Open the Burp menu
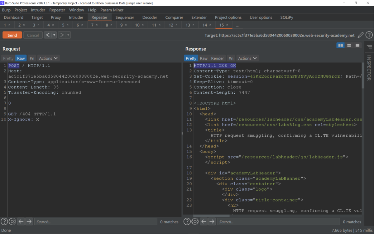The width and height of the screenshot is (374, 234). (x=6, y=10)
